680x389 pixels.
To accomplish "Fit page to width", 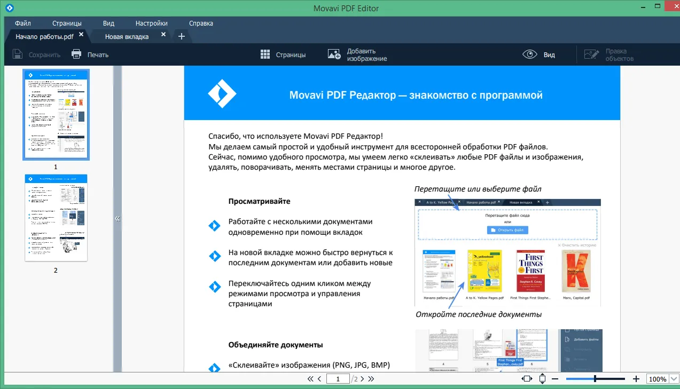I will tap(527, 379).
